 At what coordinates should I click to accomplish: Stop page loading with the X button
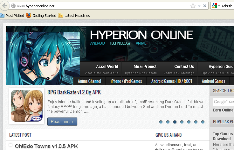click(205, 6)
